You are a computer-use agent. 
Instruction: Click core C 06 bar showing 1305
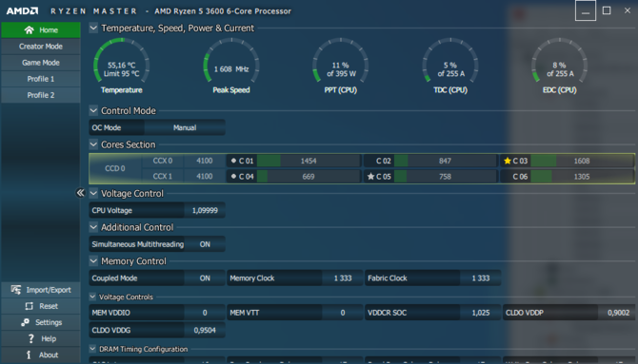coord(582,177)
